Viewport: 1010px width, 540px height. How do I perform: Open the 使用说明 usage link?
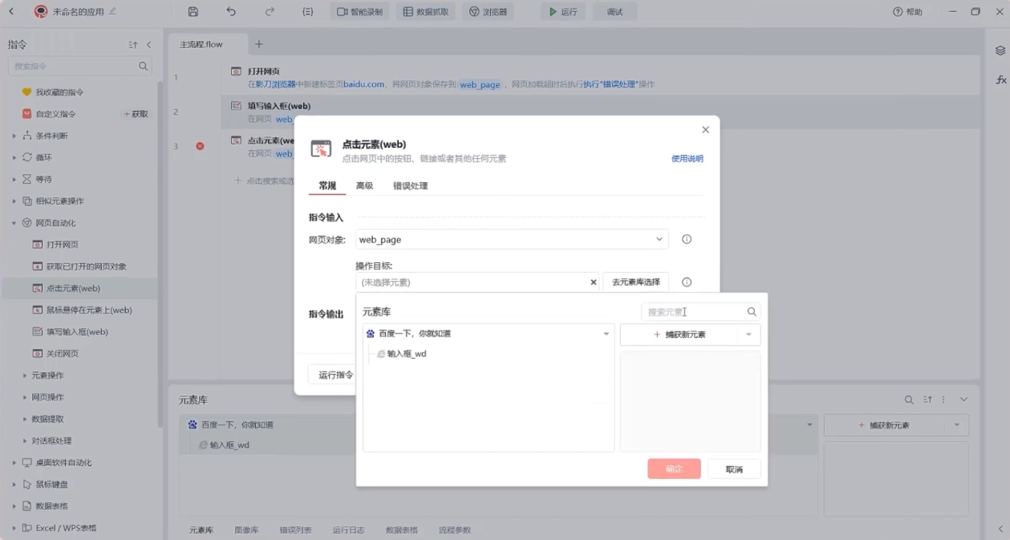click(688, 159)
